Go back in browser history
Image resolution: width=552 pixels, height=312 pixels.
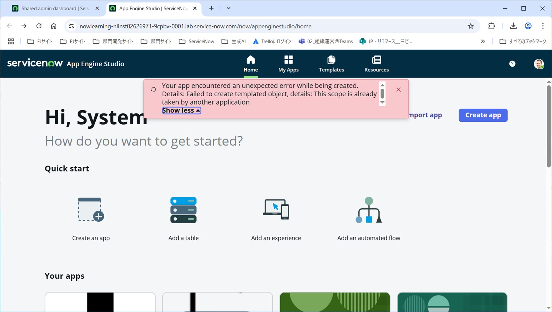tap(9, 26)
